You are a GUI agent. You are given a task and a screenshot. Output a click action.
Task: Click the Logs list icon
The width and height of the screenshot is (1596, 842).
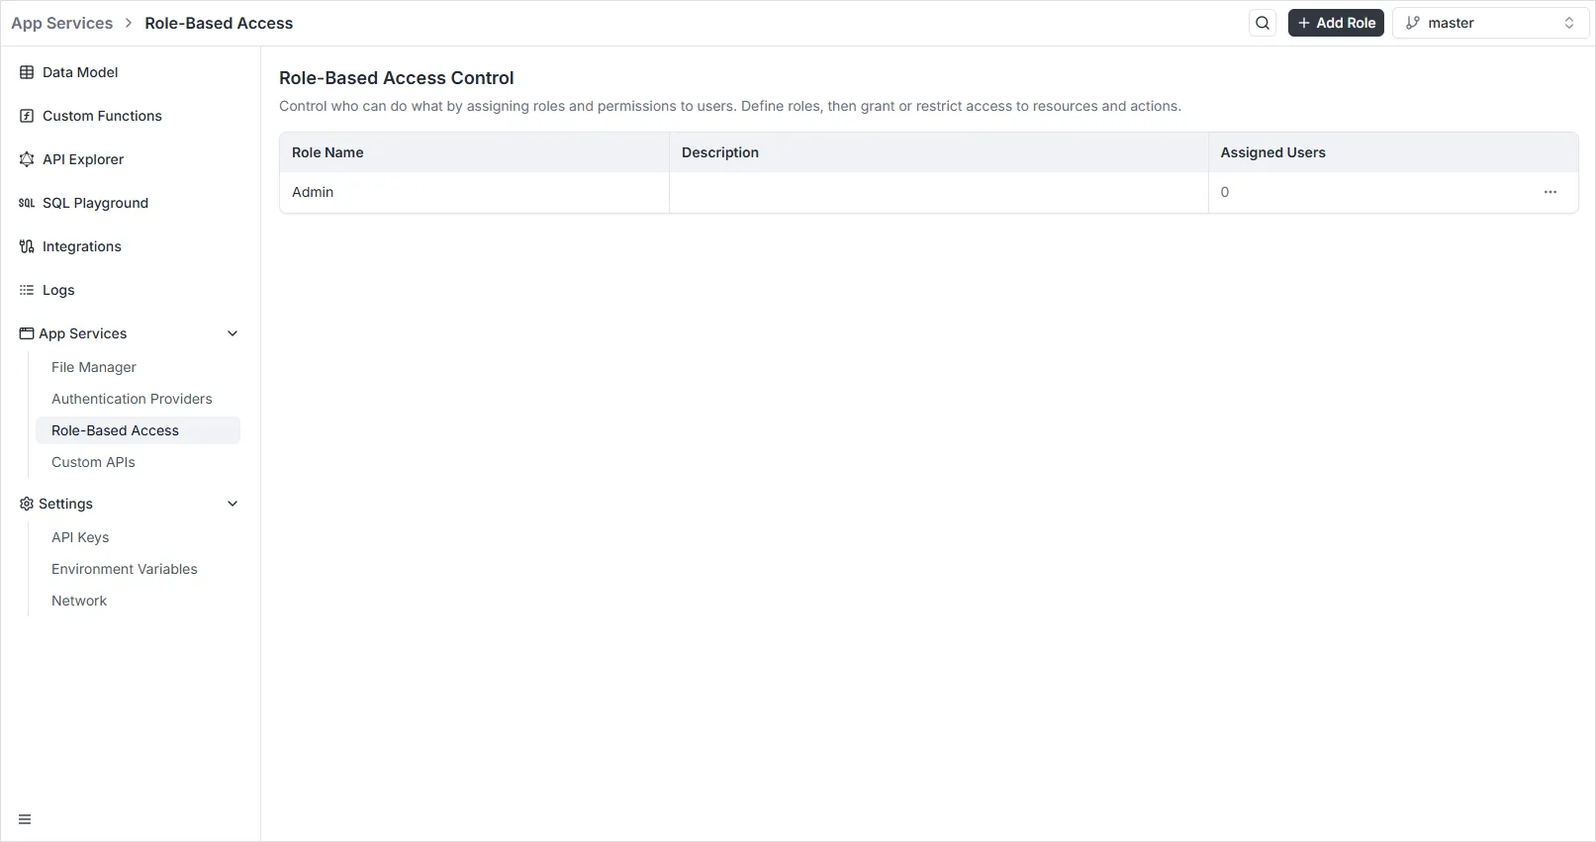[27, 290]
